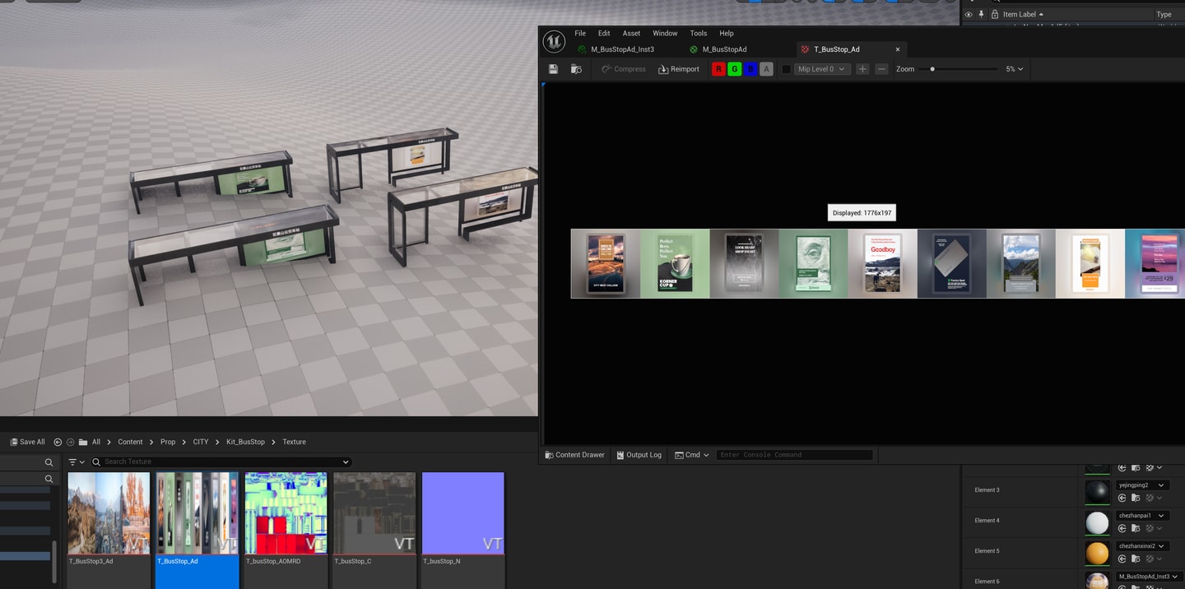Click the Search Texture input field
The width and height of the screenshot is (1185, 589).
click(221, 462)
